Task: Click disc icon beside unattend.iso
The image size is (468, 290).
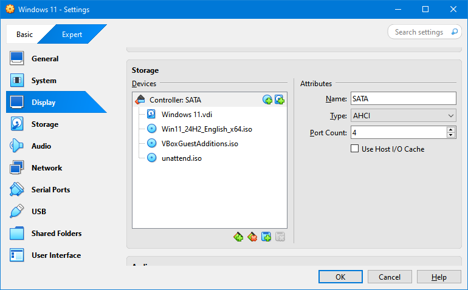Action: [151, 158]
